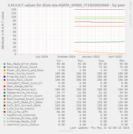
Task: Click the Munin 2.0.73 version footer
Action: 66,131
